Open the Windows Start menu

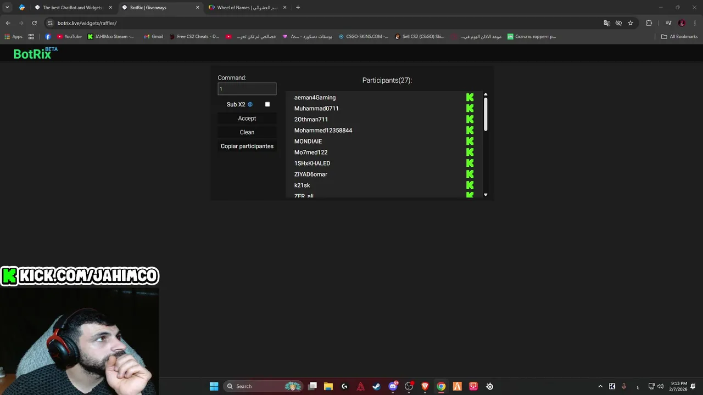(x=214, y=386)
